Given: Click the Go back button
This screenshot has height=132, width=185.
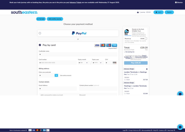Looking at the screenshot, I should (x=41, y=19).
